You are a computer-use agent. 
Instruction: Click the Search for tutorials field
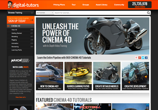click(x=100, y=13)
